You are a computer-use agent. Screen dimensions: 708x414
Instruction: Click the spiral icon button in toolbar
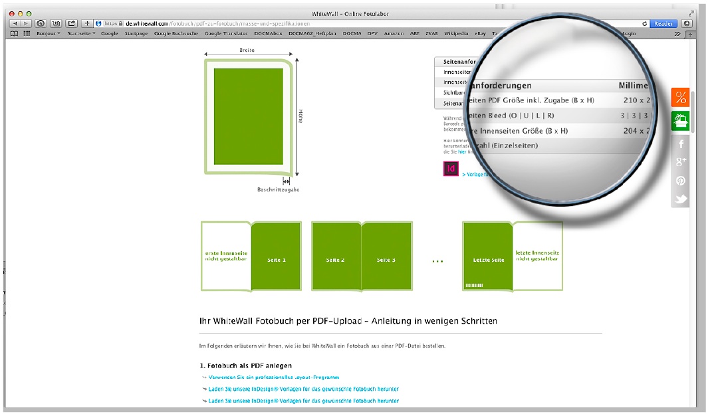[41, 23]
